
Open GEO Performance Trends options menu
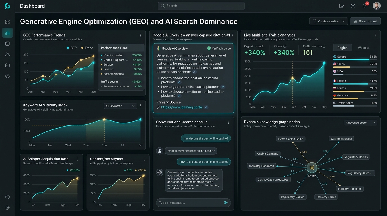click(140, 35)
